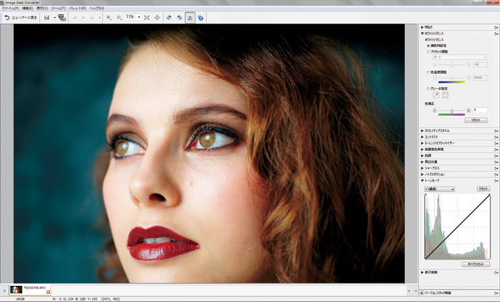Click the fit-to-window icon in toolbar
The width and height of the screenshot is (500, 302).
[147, 17]
